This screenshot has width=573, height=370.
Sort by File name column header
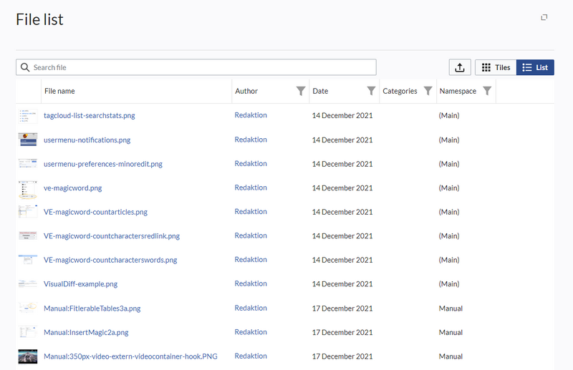pyautogui.click(x=59, y=91)
